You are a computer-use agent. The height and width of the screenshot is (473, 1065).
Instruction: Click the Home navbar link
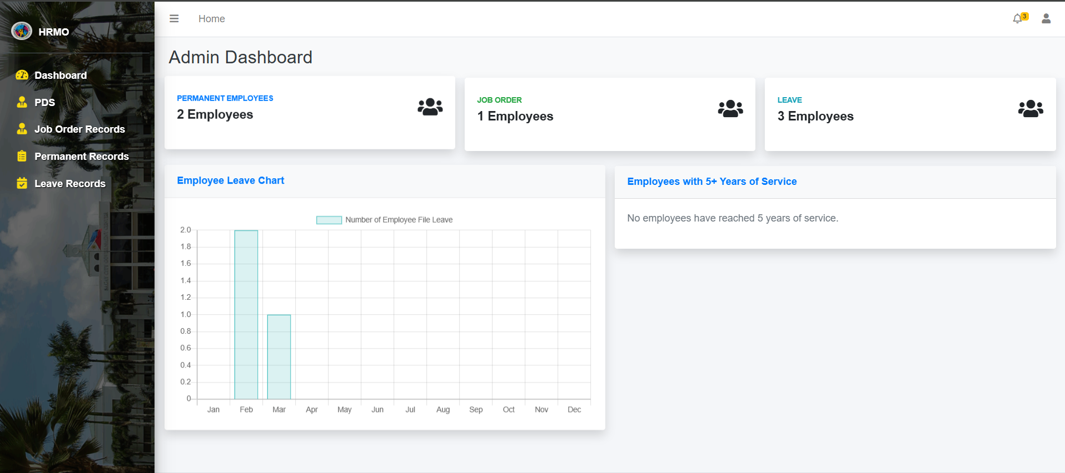(211, 19)
